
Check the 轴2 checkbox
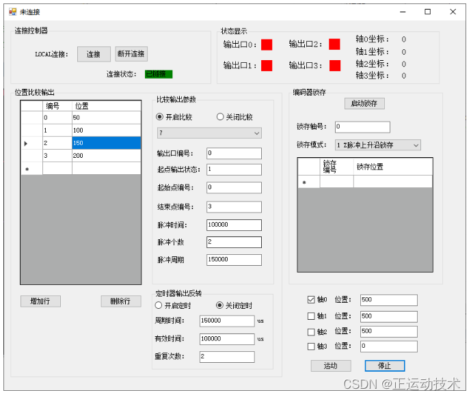coord(311,332)
